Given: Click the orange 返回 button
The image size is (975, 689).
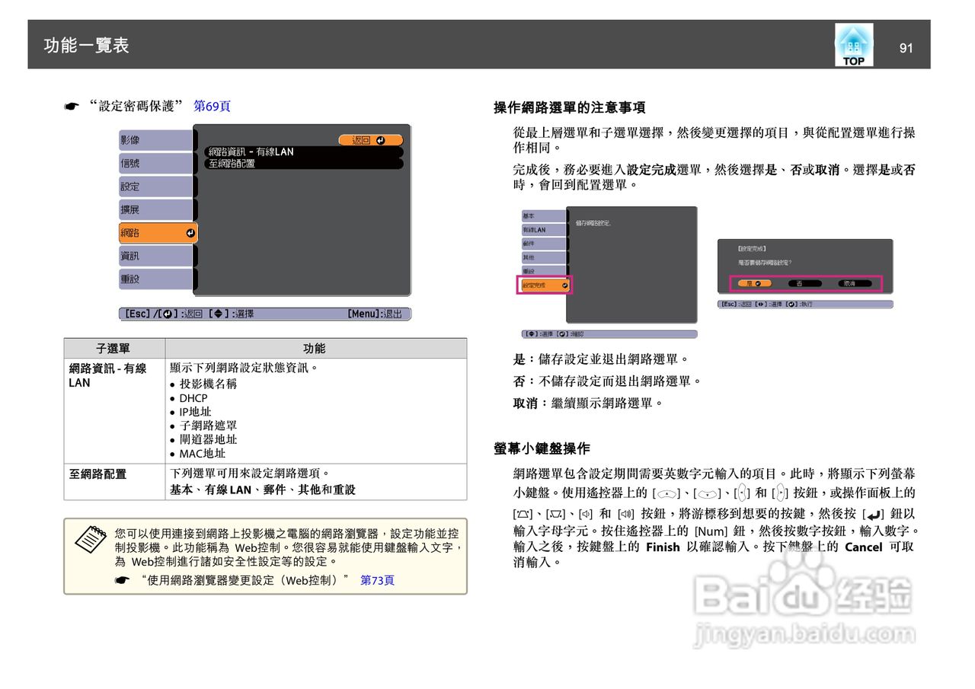Looking at the screenshot, I should tap(370, 140).
